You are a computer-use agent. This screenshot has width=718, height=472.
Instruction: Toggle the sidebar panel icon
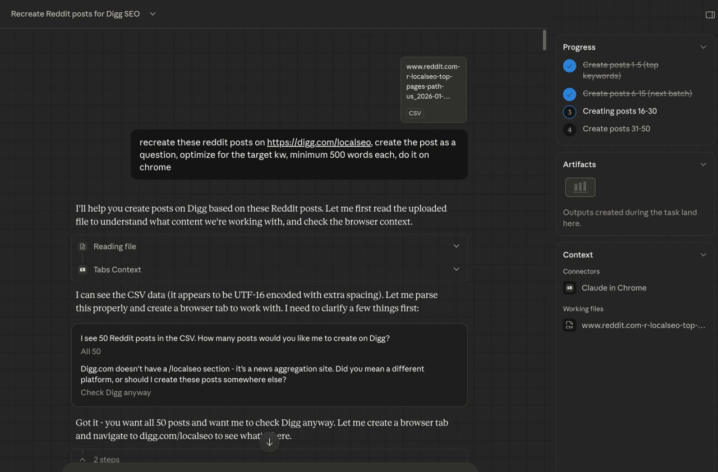[x=710, y=15]
